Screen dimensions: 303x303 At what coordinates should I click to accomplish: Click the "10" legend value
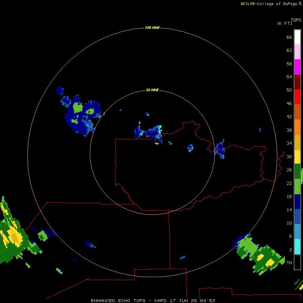[x=289, y=223]
